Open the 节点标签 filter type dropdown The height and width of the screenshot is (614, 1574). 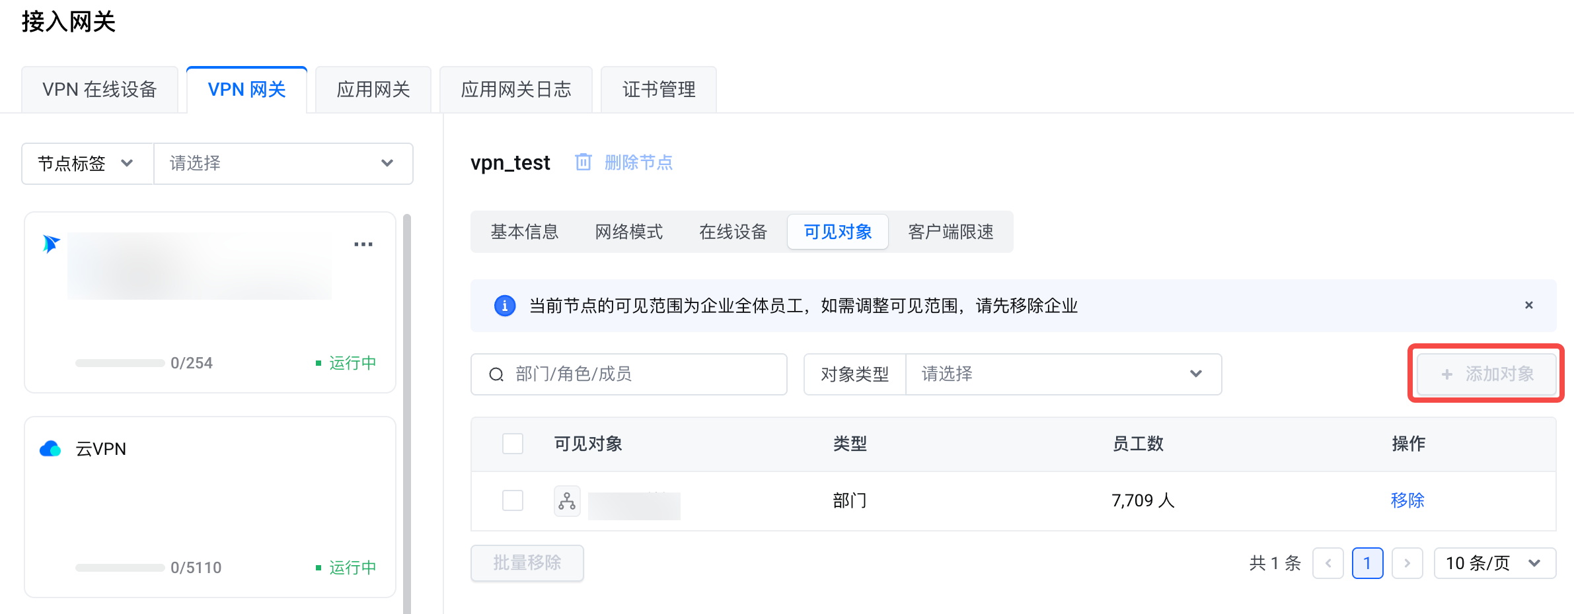pyautogui.click(x=87, y=164)
